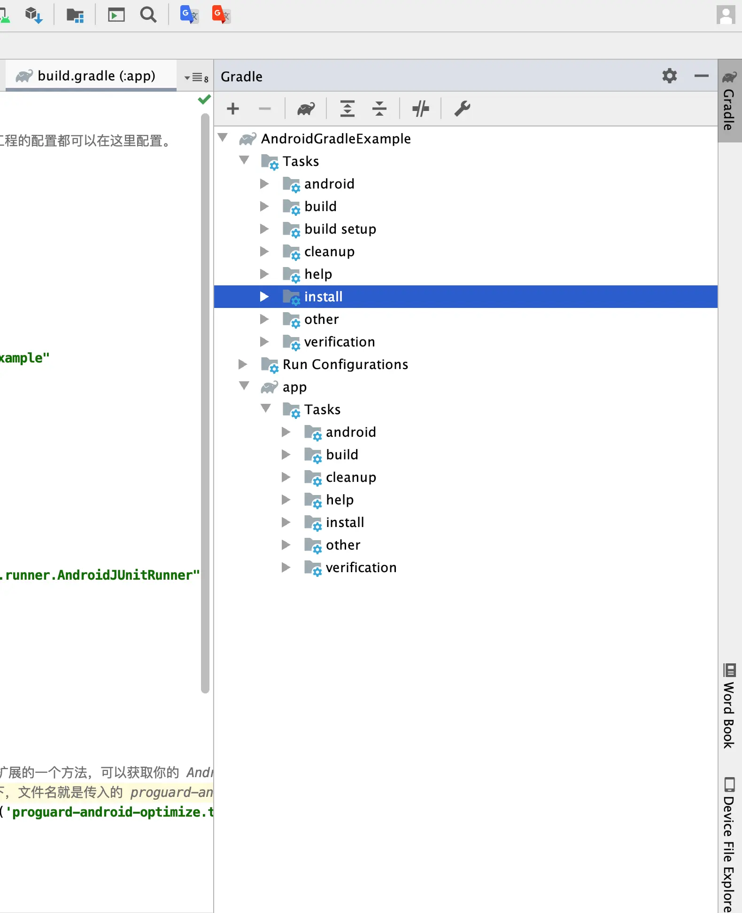Screen dimensions: 742x913
Task: Expand the build setup task group
Action: coord(264,228)
